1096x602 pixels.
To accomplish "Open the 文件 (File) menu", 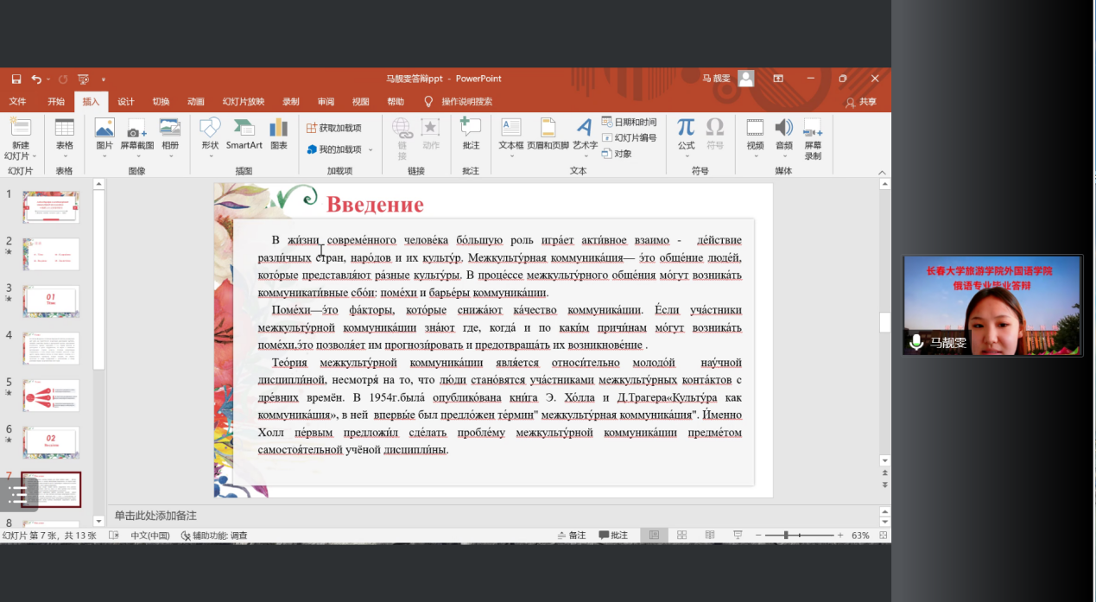I will click(17, 101).
